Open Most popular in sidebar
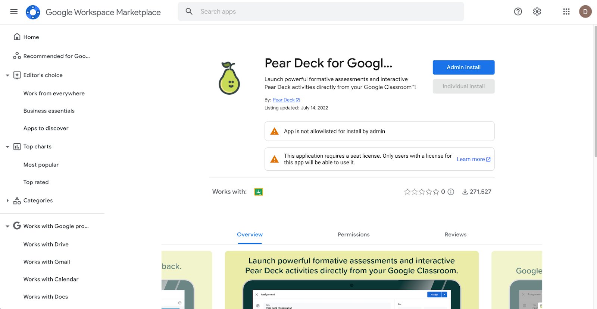 click(x=41, y=165)
